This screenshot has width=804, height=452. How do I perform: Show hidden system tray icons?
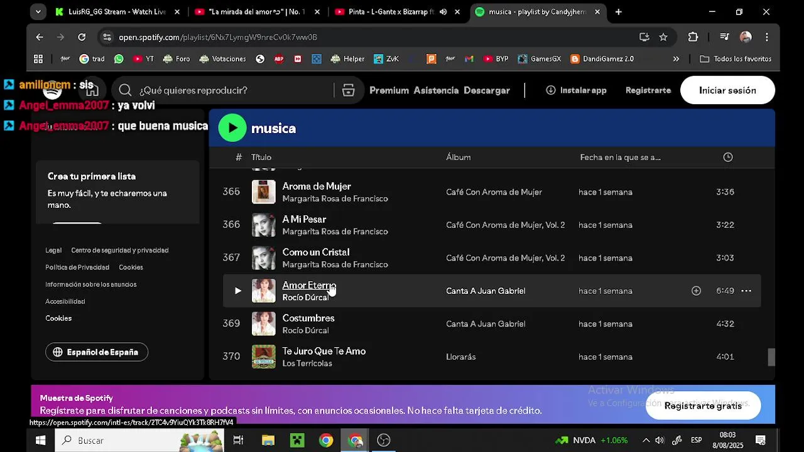coord(646,440)
